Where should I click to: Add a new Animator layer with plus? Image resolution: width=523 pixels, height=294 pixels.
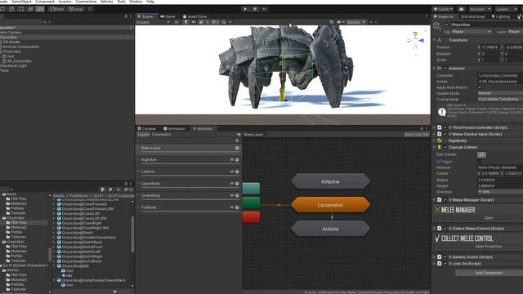[x=237, y=140]
